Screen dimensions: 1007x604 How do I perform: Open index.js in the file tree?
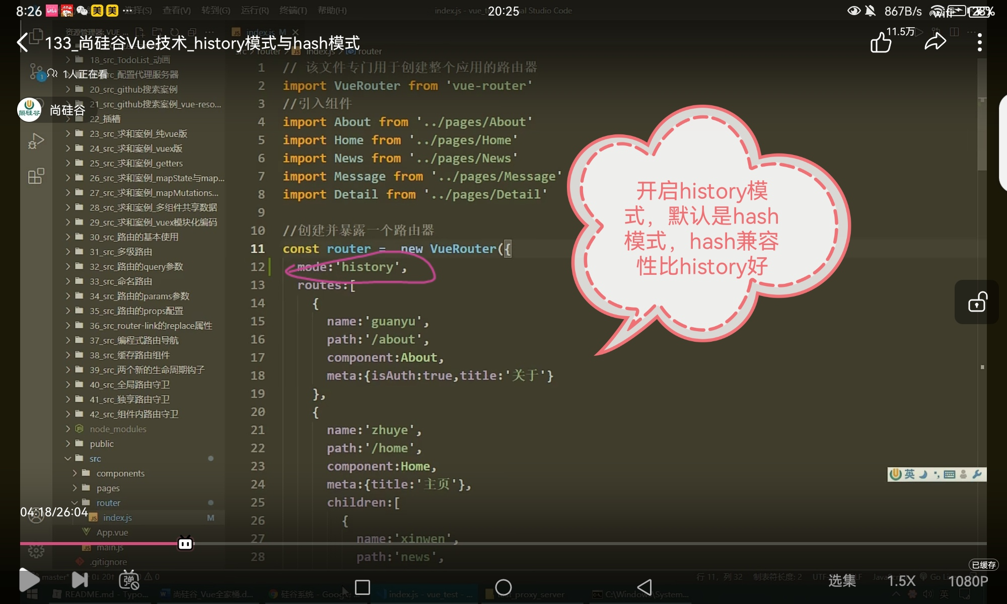point(117,517)
